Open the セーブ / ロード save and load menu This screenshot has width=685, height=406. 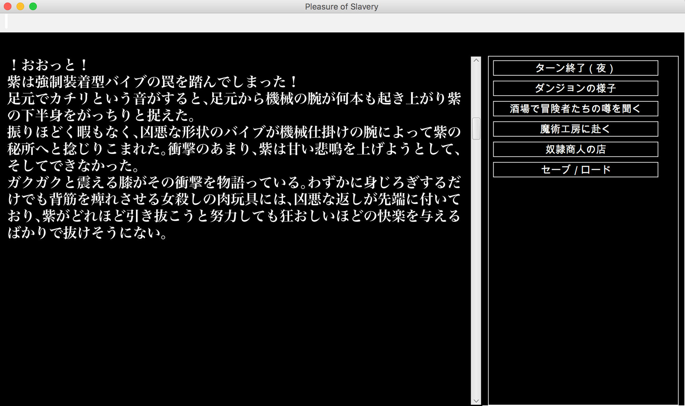[x=575, y=169]
